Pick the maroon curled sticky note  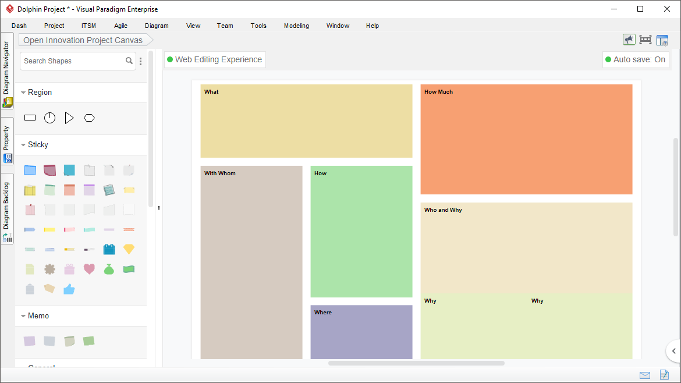click(49, 170)
